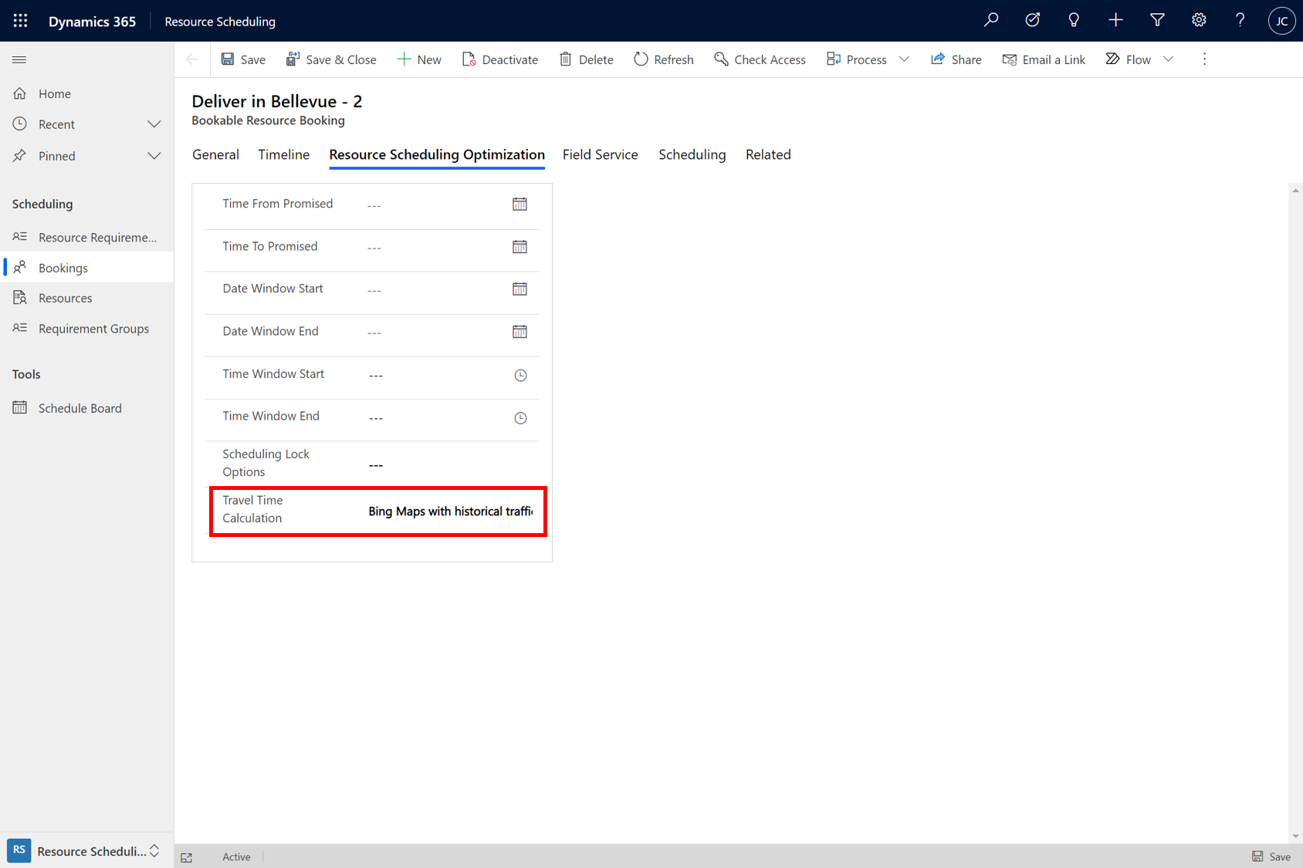Open the Scheduling Lock Options dropdown

452,464
